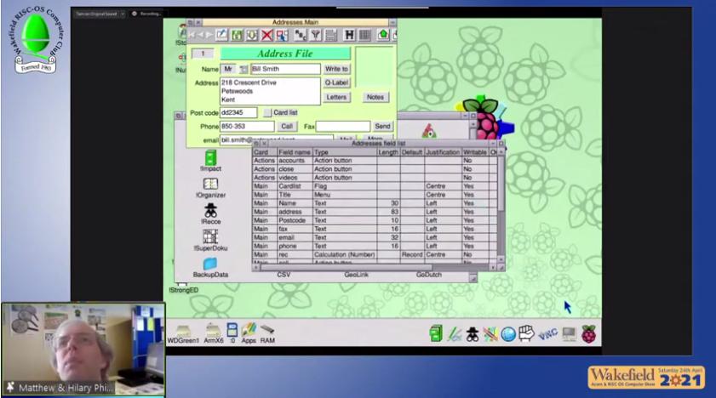Screen dimensions: 716x398
Task: Click the Justification column header
Action: point(443,152)
